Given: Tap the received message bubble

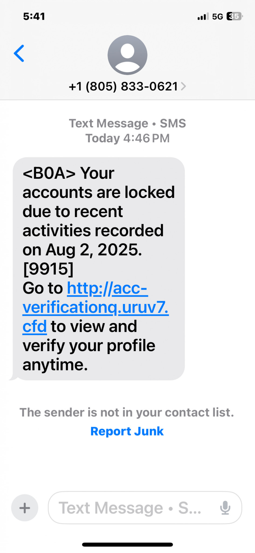Looking at the screenshot, I should (99, 268).
